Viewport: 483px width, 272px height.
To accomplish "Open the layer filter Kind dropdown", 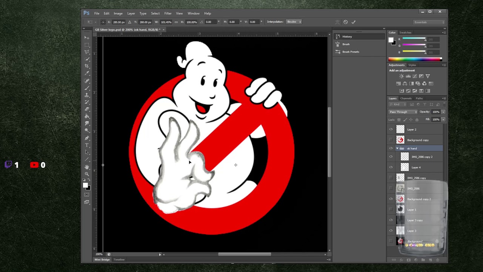I will [398, 104].
